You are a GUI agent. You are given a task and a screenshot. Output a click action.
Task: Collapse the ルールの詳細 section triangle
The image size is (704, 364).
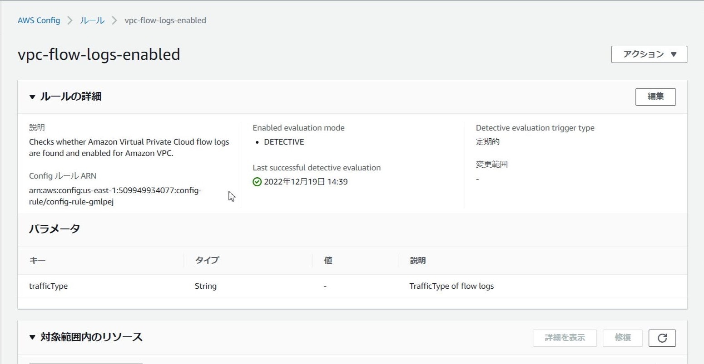tap(32, 97)
